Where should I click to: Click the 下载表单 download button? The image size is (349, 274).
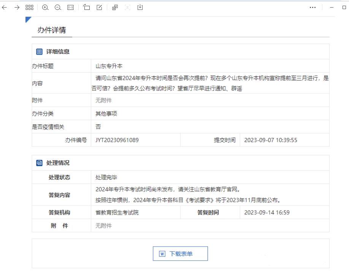coord(180,253)
